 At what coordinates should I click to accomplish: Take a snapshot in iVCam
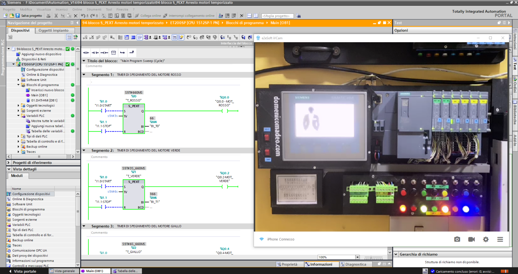tap(457, 239)
